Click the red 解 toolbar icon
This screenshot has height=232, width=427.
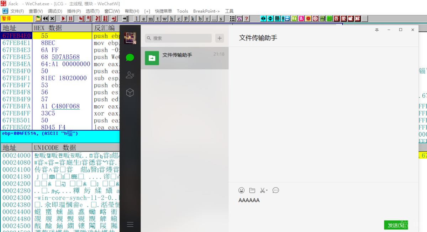pyautogui.click(x=357, y=19)
